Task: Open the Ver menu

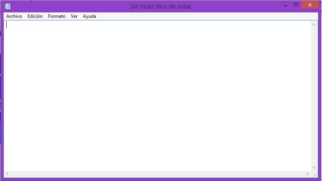Action: (74, 16)
